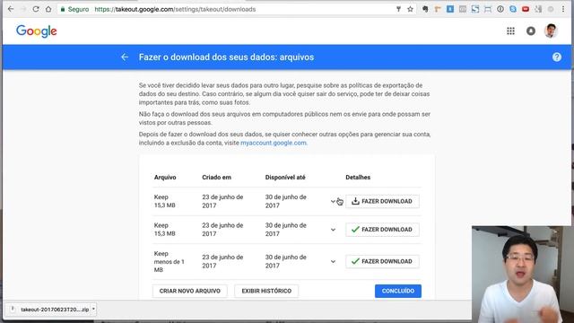Screen dimensions: 574x323
Task: Download the first Keep archive with download icon
Action: [x=382, y=201]
